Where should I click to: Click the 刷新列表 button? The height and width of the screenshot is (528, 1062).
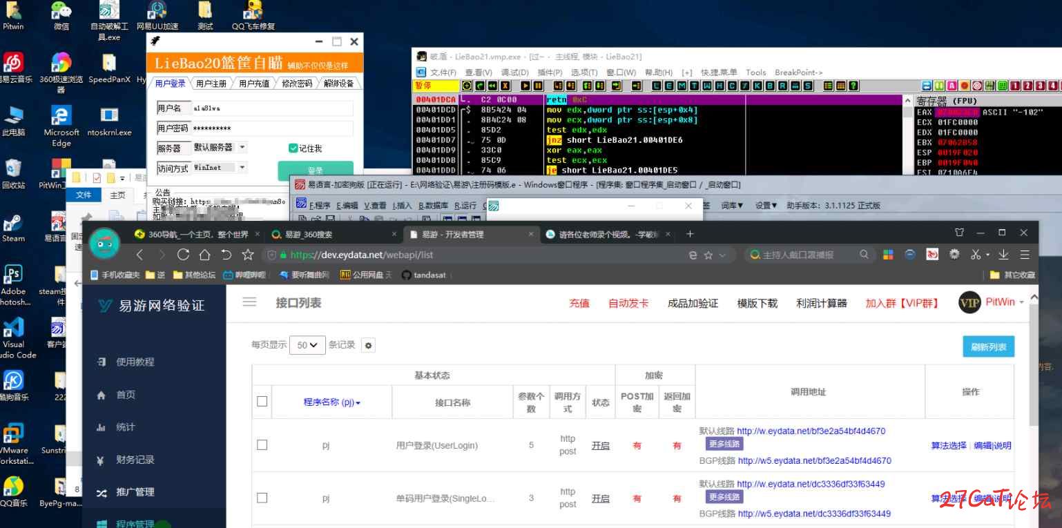click(988, 346)
